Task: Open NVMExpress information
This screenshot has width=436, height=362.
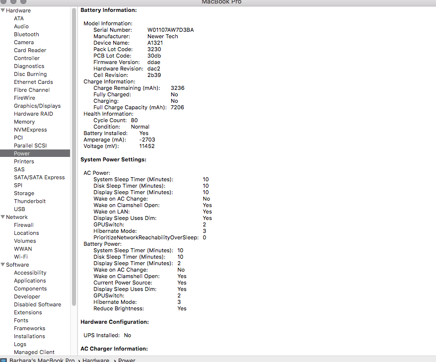Action: 30,130
